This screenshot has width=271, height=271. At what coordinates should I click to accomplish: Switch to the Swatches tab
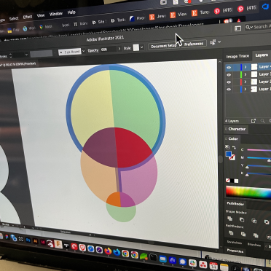pos(235,243)
